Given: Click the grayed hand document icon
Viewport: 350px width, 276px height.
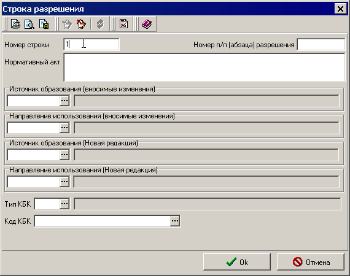Looking at the screenshot, I should click(x=67, y=24).
